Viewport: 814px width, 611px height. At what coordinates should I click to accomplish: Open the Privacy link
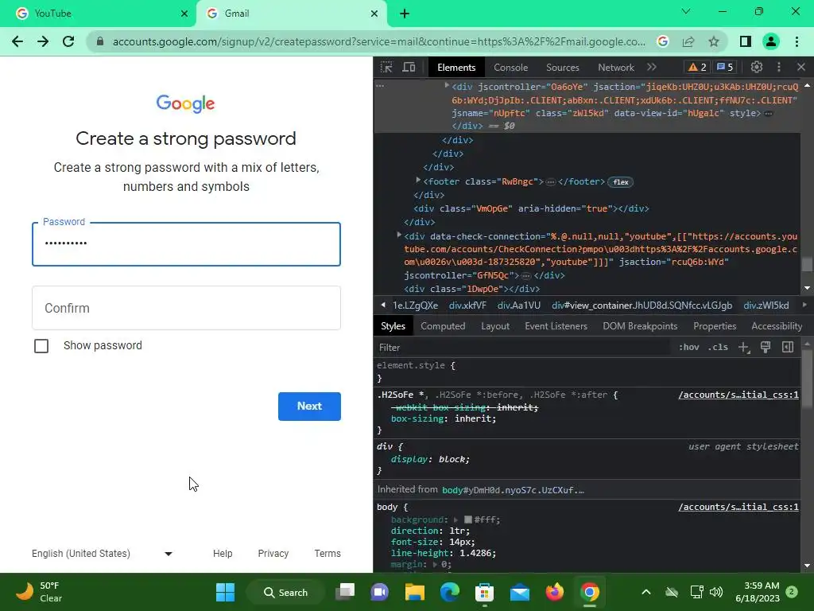pos(273,554)
